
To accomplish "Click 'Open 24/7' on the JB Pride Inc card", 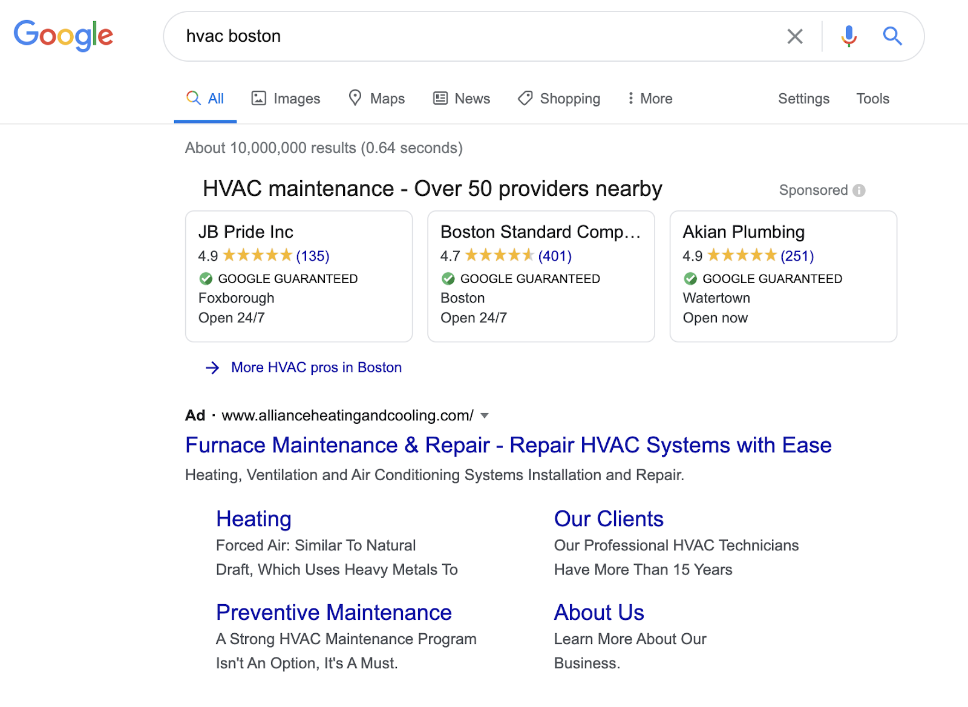I will (x=232, y=318).
